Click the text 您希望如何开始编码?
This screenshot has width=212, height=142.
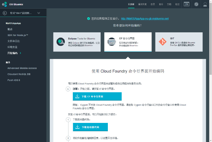[127, 25]
